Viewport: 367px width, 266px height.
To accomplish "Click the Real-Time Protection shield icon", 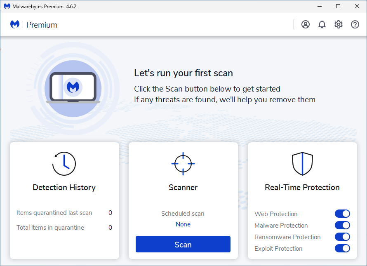I will click(302, 164).
